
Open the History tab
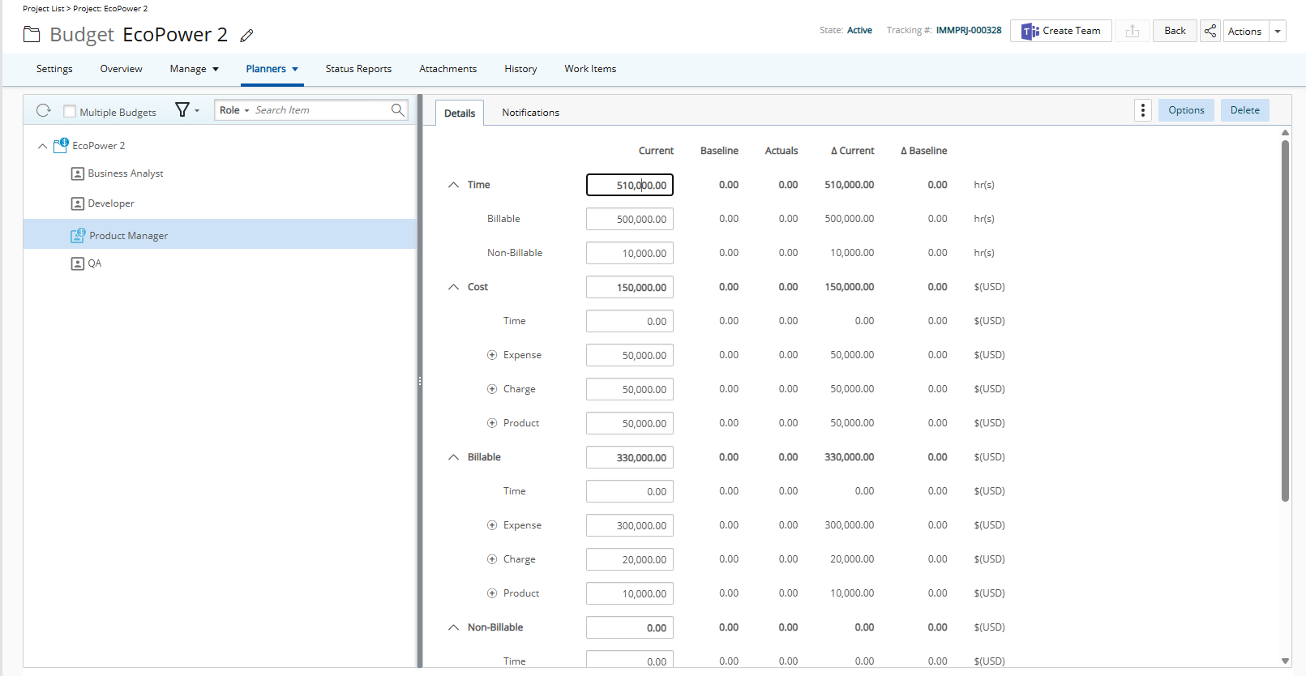click(520, 69)
